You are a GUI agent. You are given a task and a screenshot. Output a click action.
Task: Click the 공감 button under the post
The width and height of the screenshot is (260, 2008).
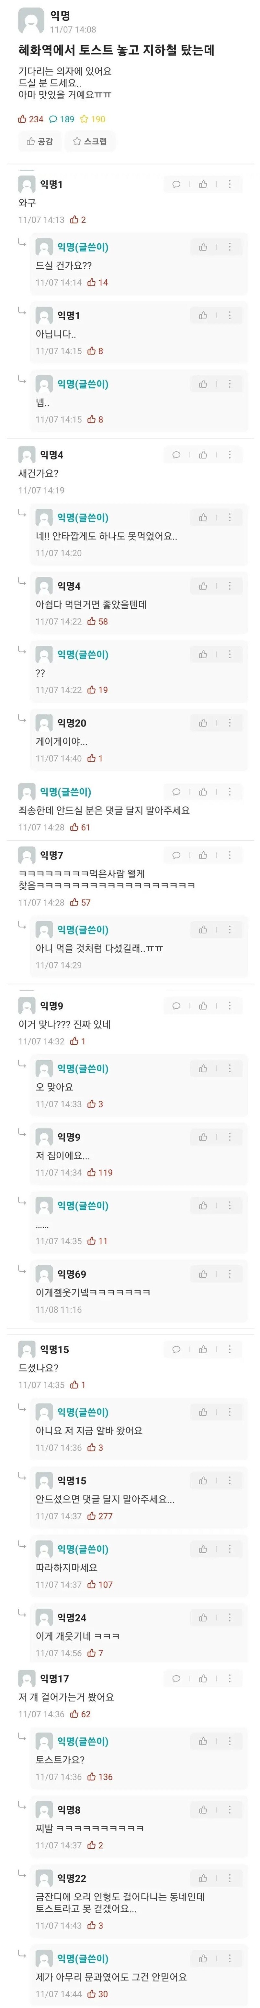point(40,141)
